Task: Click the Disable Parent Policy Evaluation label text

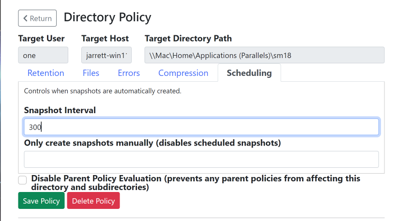Action: [196, 182]
